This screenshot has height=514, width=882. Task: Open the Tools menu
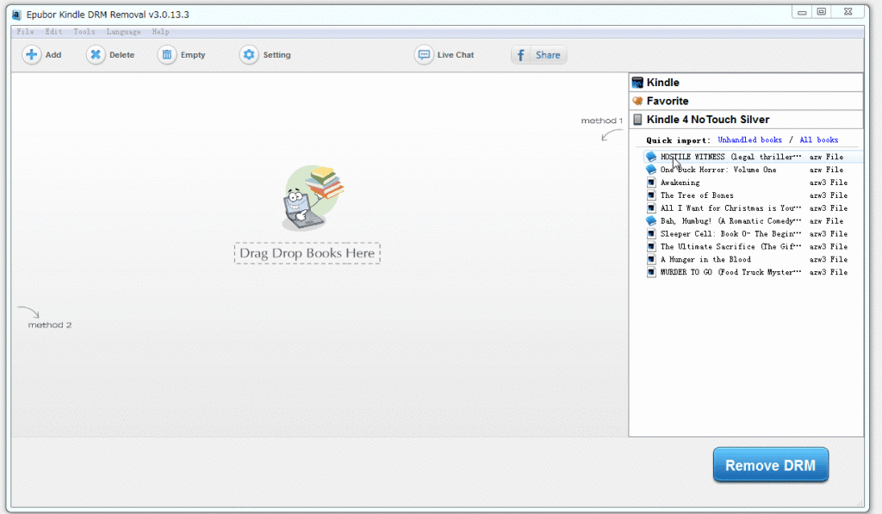point(84,32)
